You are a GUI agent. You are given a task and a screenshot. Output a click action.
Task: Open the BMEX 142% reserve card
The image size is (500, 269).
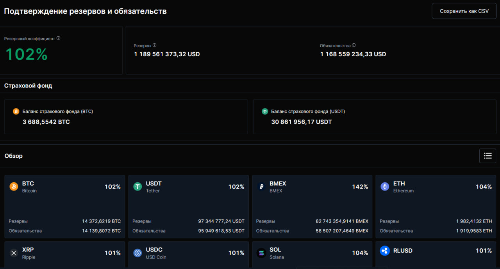(x=312, y=207)
